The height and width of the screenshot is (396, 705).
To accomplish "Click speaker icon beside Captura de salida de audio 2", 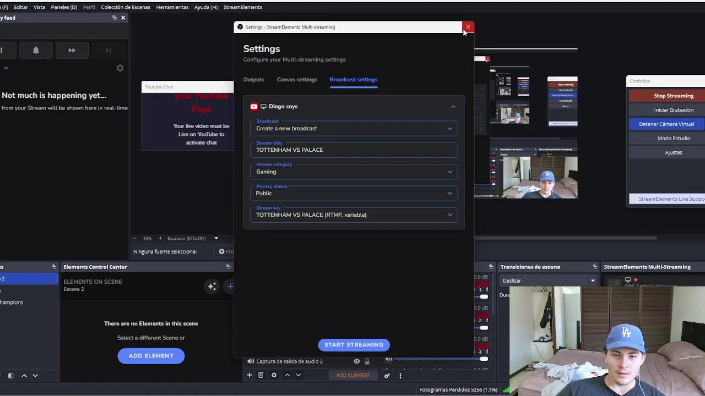I will (251, 361).
